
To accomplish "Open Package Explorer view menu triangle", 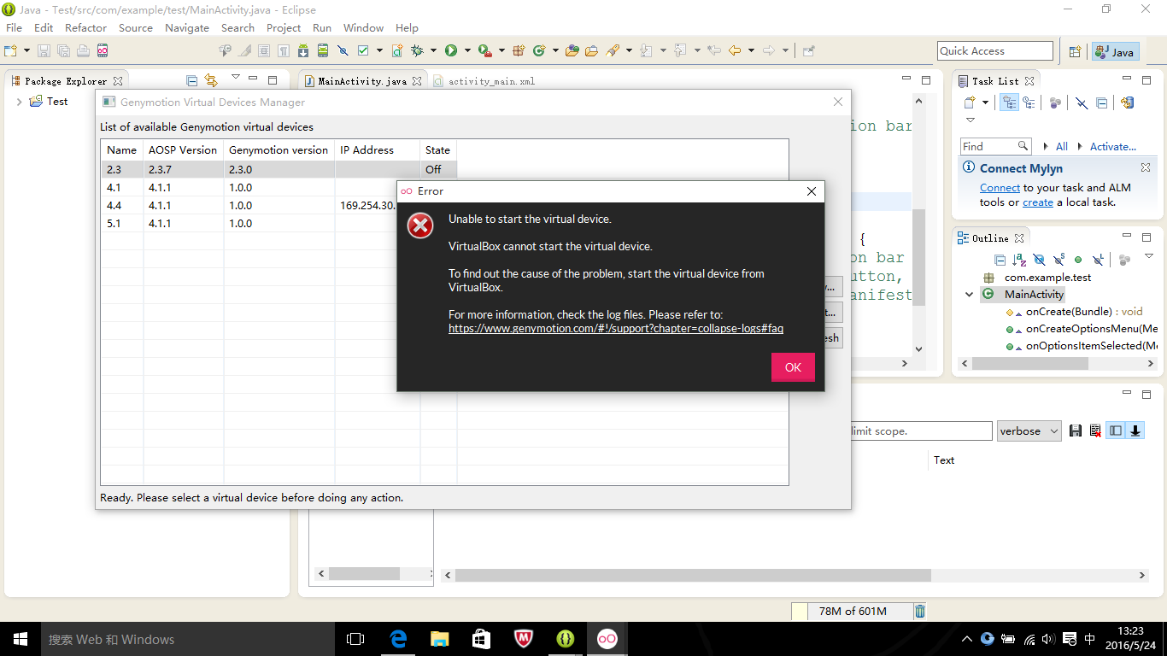I will [236, 78].
